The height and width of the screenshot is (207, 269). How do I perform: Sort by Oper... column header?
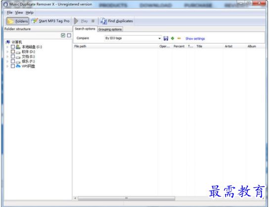[165, 46]
